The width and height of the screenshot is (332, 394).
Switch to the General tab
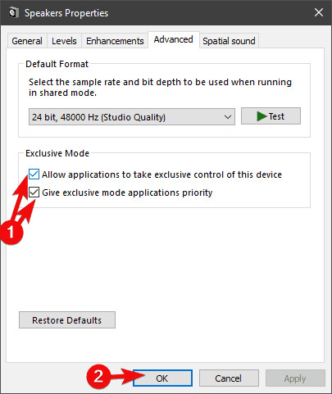27,41
